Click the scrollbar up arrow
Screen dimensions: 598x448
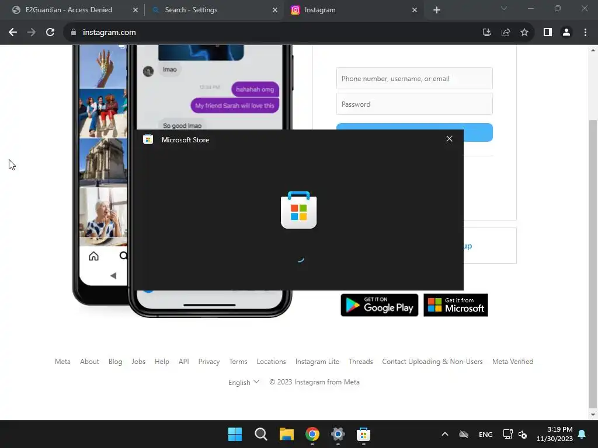pos(593,50)
